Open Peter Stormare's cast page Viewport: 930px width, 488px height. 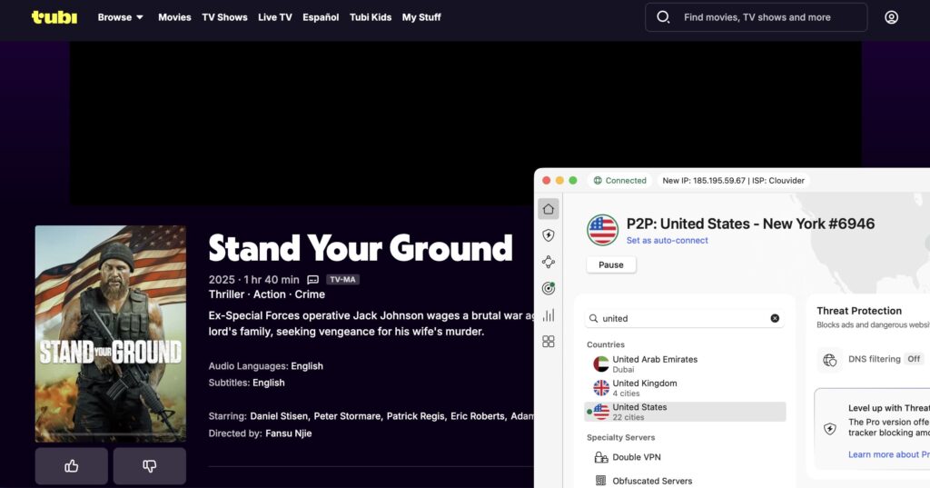[x=347, y=416]
